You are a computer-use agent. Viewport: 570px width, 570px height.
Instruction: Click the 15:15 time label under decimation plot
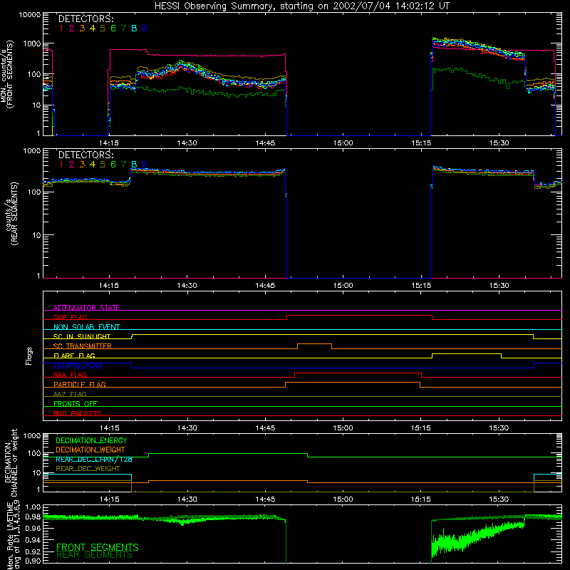pos(421,499)
